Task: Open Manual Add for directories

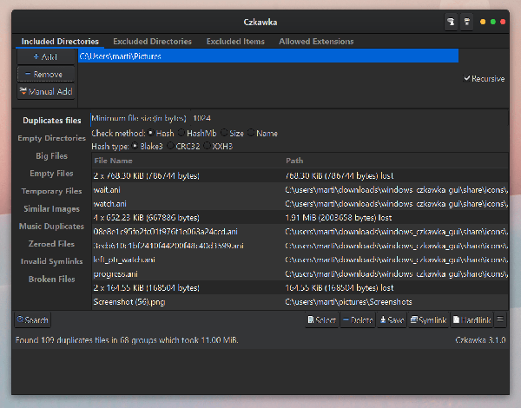Action: [45, 91]
